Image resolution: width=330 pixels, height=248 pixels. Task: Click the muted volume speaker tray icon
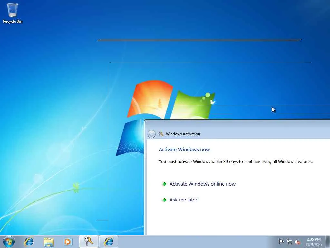pos(297,242)
